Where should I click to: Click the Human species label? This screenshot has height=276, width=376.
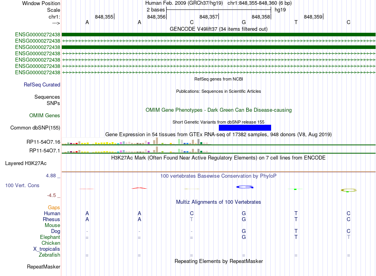pyautogui.click(x=52, y=213)
